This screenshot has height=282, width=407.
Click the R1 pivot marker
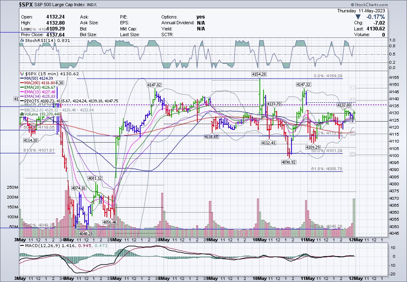[352, 100]
